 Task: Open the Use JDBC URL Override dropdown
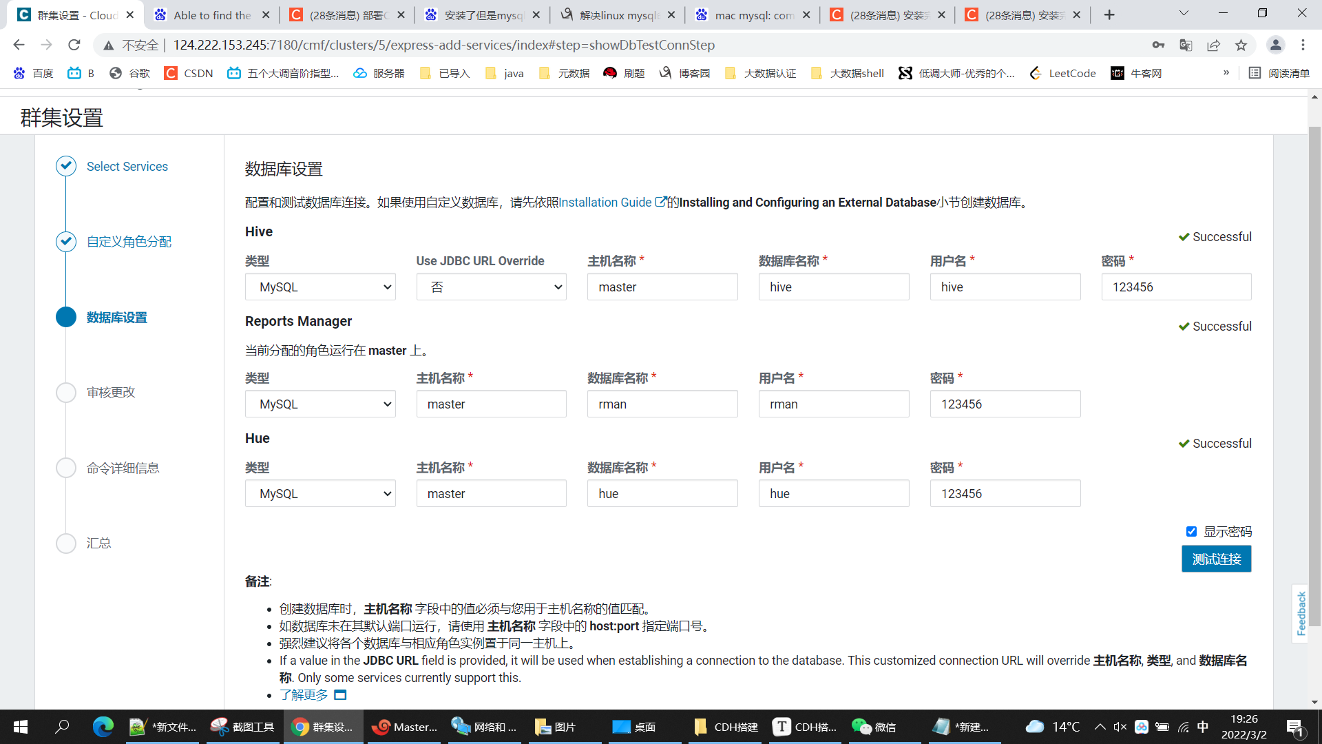491,287
